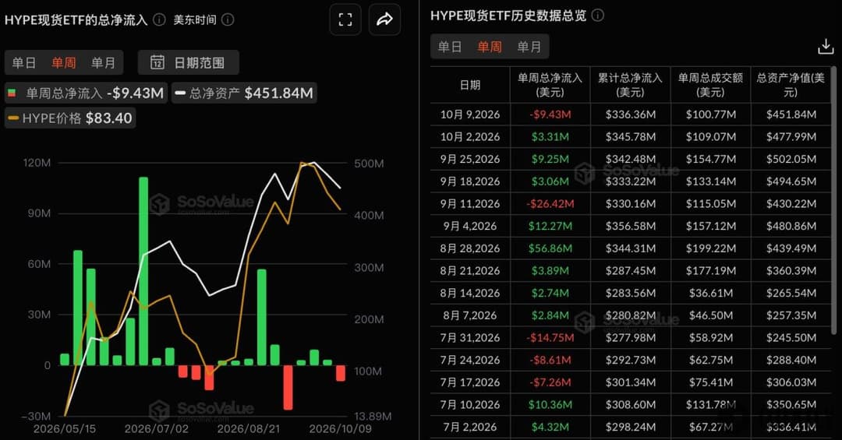The image size is (842, 440).
Task: Open fullscreen chart view icon
Action: [345, 19]
